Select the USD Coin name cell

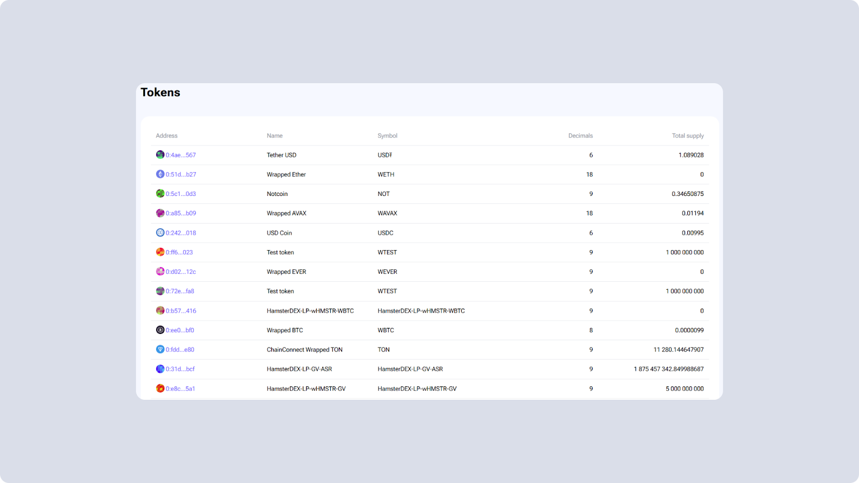279,233
